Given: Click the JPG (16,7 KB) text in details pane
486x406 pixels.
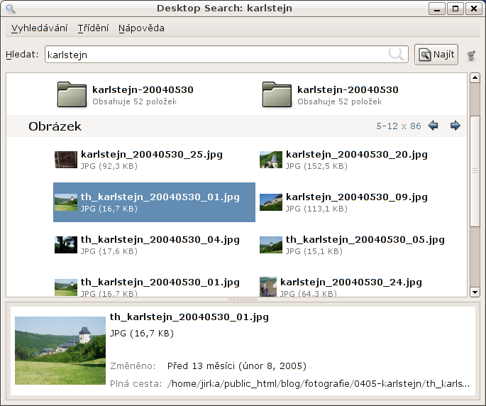Looking at the screenshot, I should pos(142,334).
